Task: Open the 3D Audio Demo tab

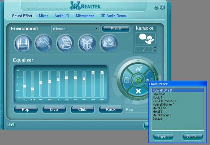Action: tap(113, 16)
